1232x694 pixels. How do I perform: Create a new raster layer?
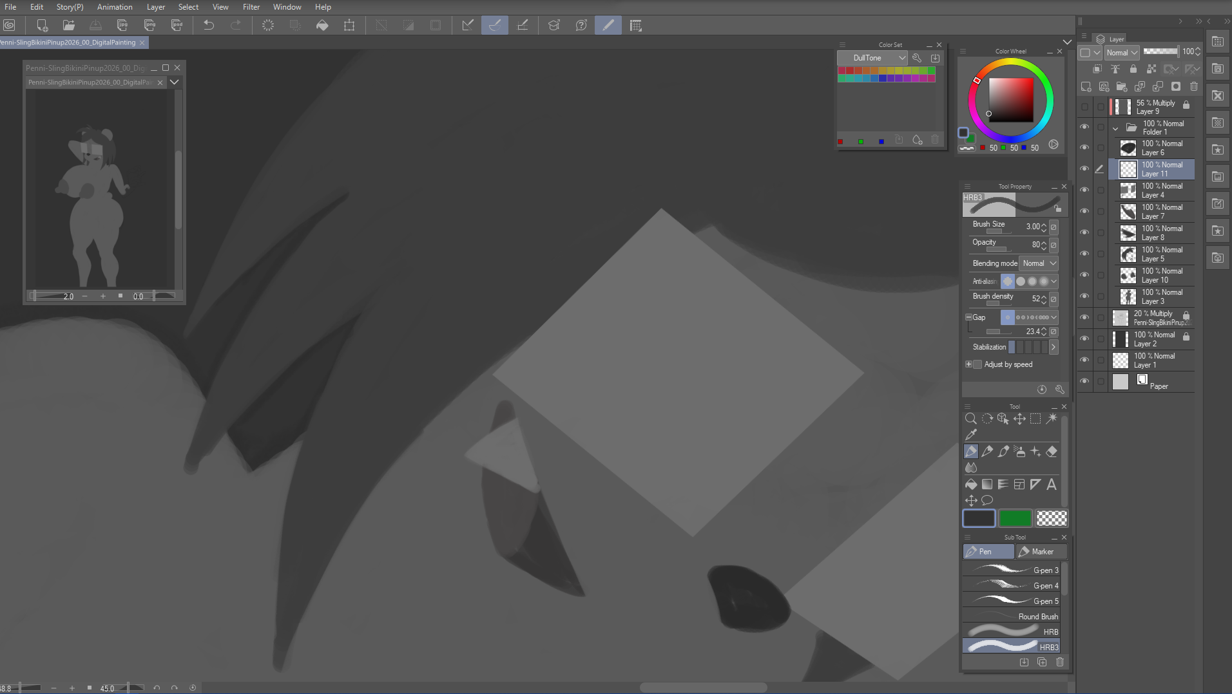point(1086,86)
